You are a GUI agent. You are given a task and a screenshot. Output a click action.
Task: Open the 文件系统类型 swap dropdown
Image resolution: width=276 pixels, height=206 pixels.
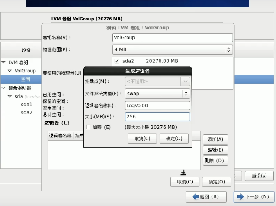[157, 94]
